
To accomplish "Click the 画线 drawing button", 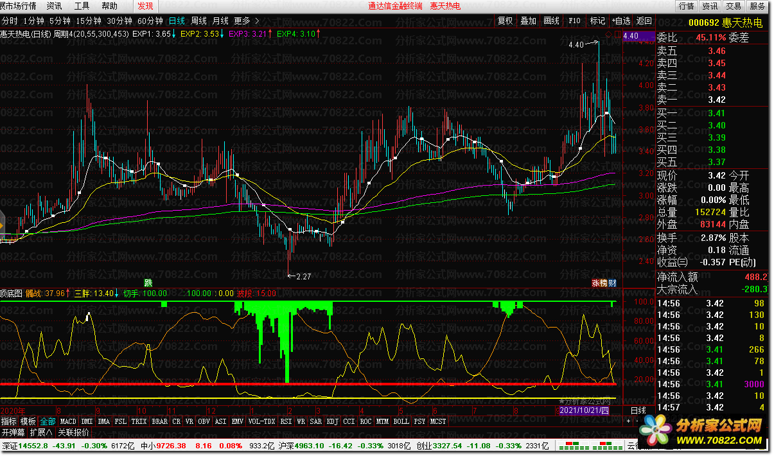I will pos(552,21).
